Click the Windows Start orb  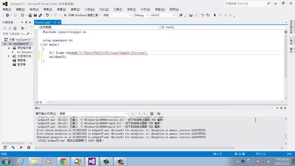[x=6, y=161]
